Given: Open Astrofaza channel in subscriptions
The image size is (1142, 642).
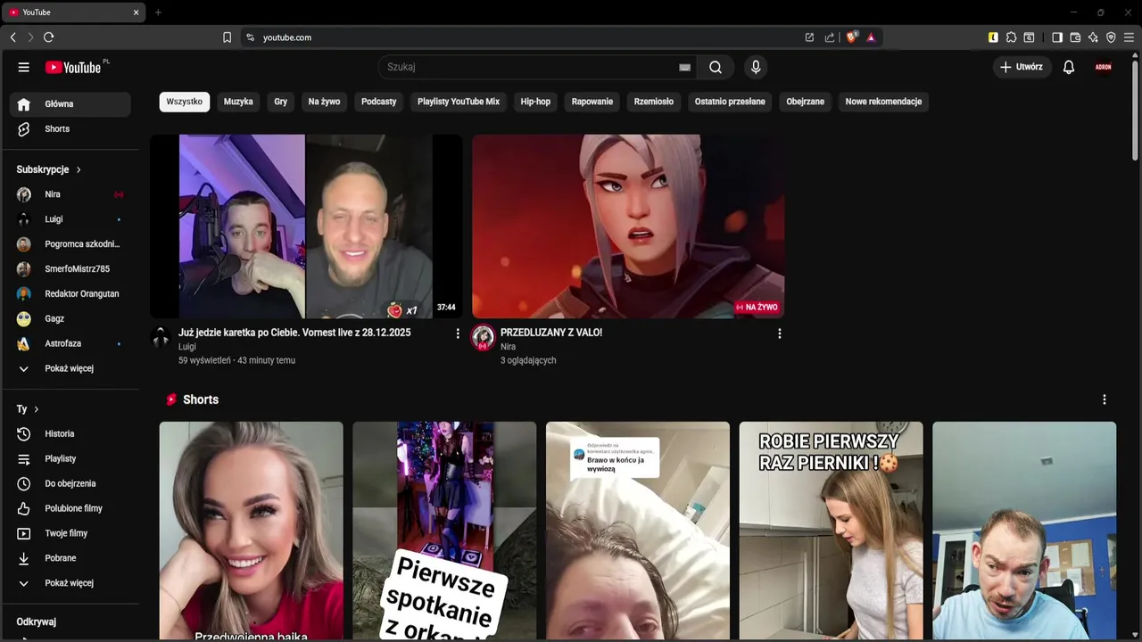Looking at the screenshot, I should (70, 344).
